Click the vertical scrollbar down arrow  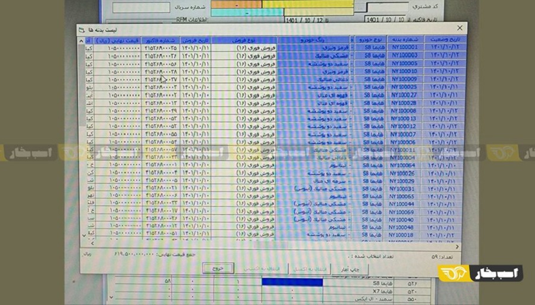point(83,236)
